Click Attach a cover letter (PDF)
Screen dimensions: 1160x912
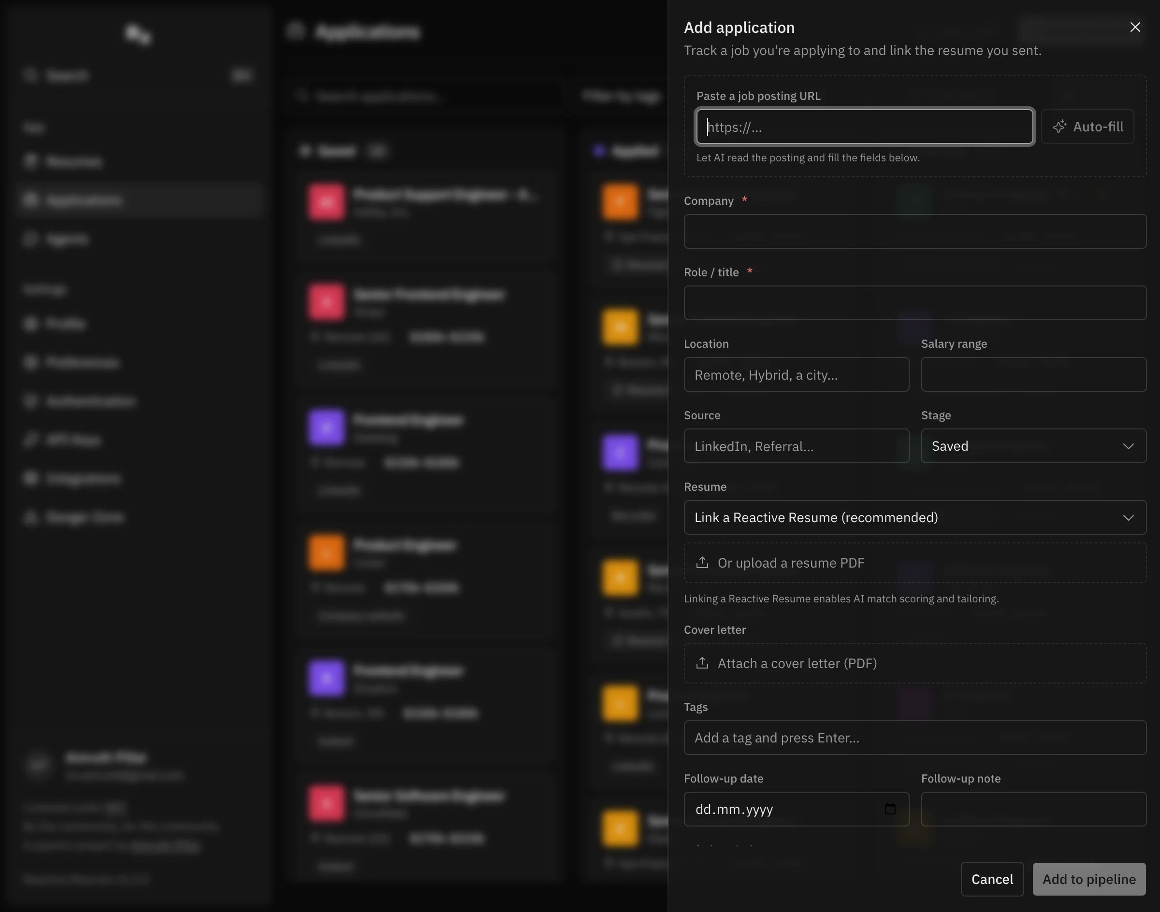[x=915, y=663]
